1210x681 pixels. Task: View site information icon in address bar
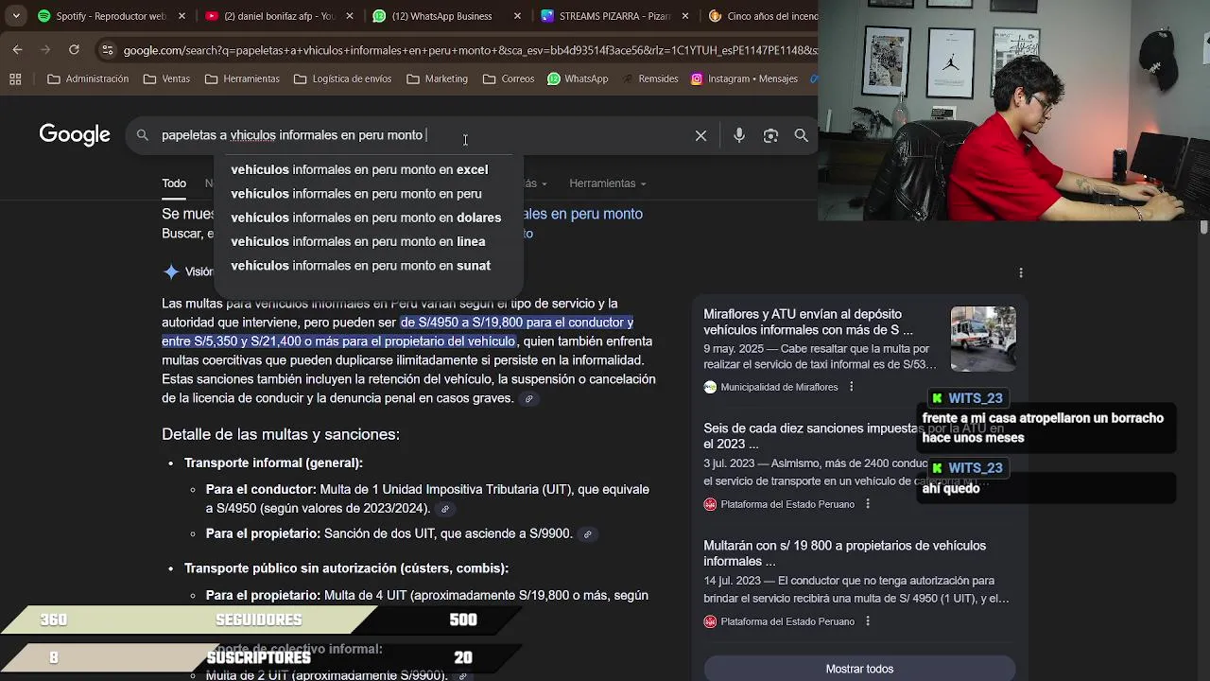tap(108, 50)
